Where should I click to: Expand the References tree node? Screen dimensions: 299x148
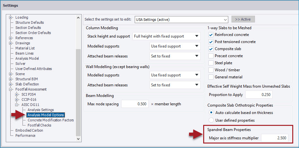pos(11,38)
